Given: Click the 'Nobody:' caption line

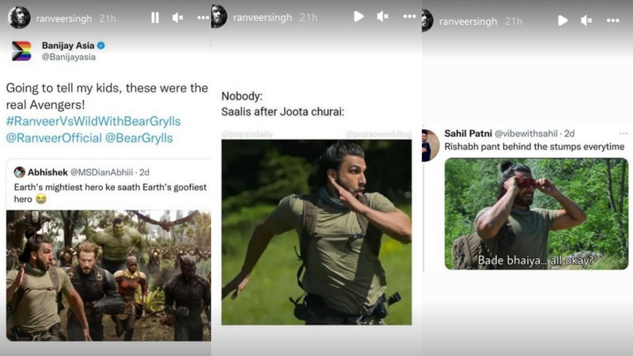Looking at the screenshot, I should pyautogui.click(x=242, y=96).
